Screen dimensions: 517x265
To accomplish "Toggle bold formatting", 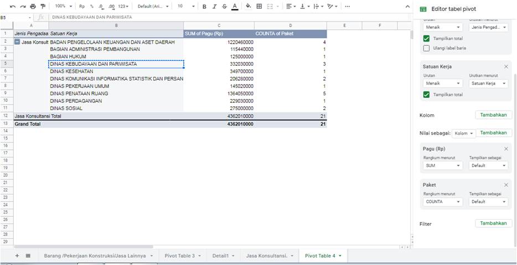I will 204,6.
